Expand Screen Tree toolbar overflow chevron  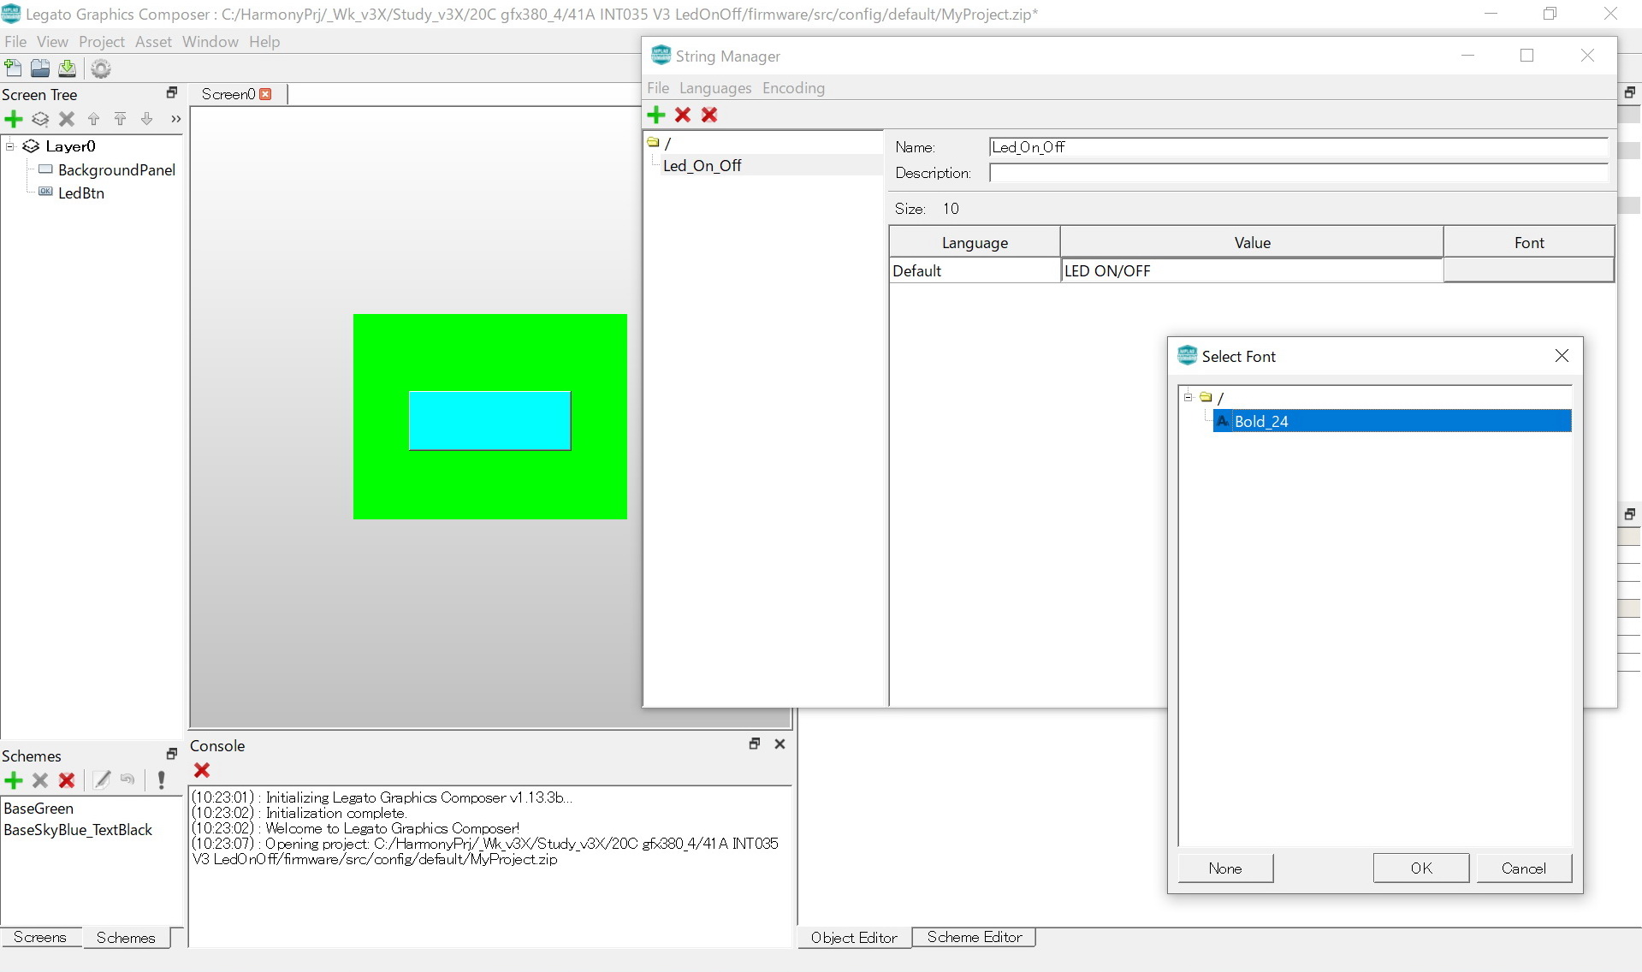tap(175, 119)
